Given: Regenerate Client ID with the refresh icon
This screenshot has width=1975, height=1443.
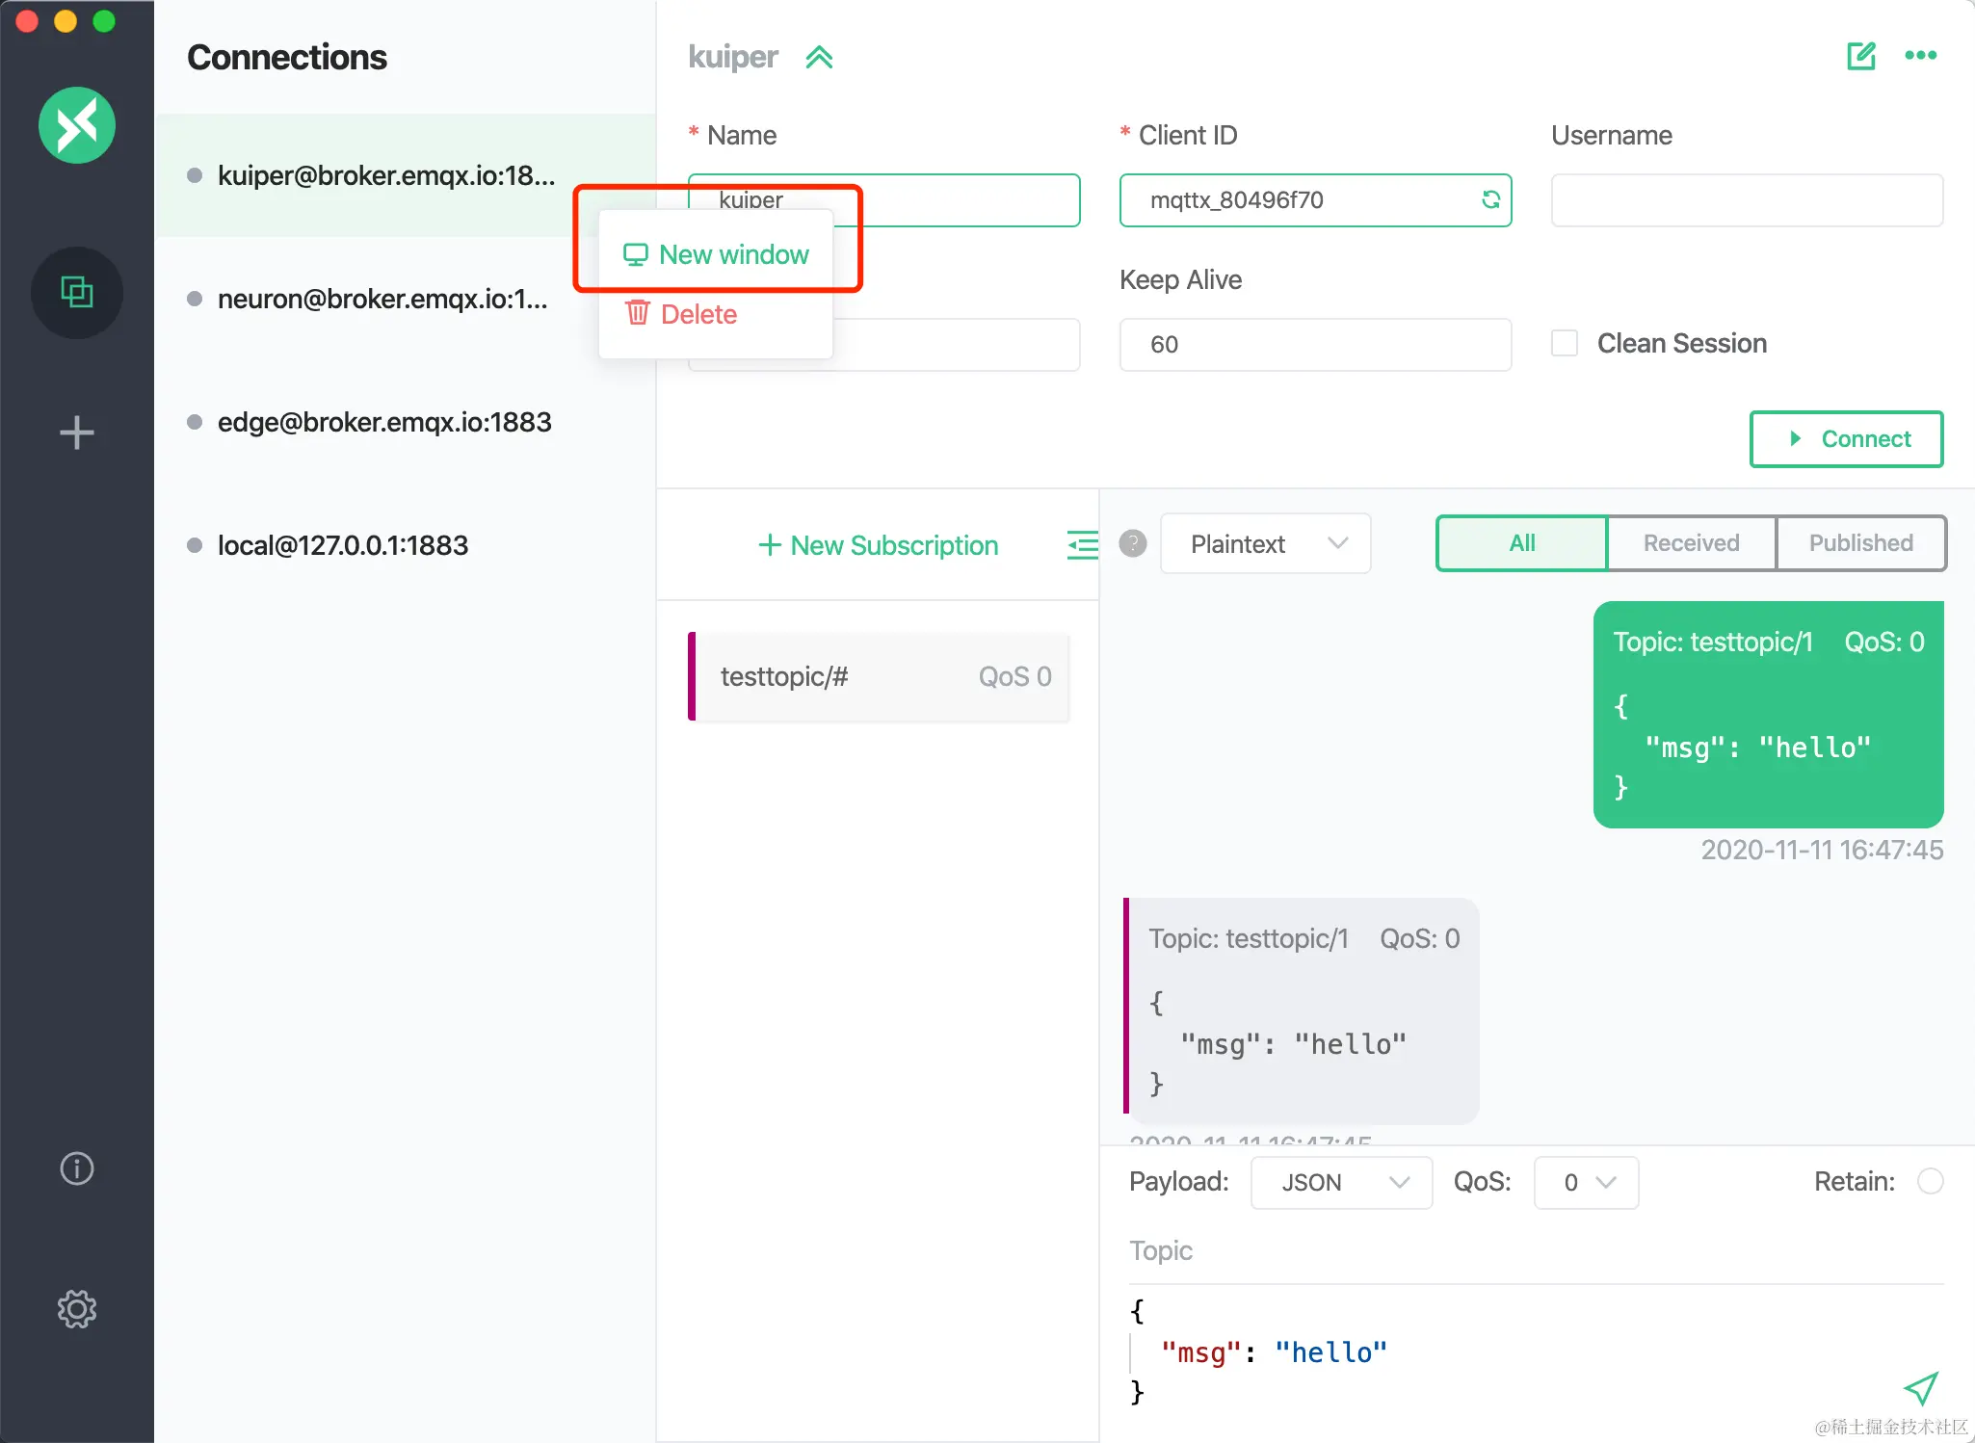Looking at the screenshot, I should (1490, 199).
